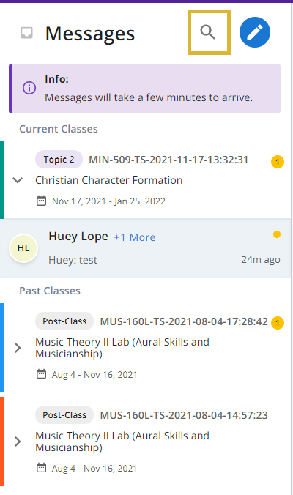Expand the MUS-160L 17:28:42 Music Theory class

[18, 348]
